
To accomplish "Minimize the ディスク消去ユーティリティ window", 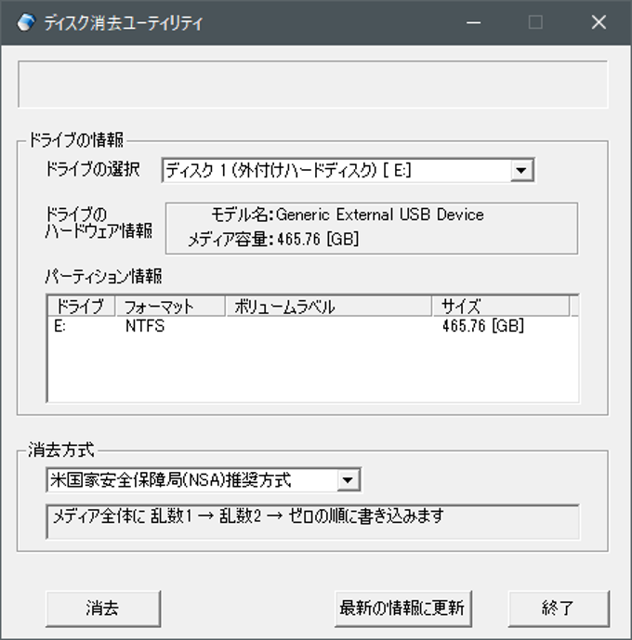I will click(x=474, y=22).
